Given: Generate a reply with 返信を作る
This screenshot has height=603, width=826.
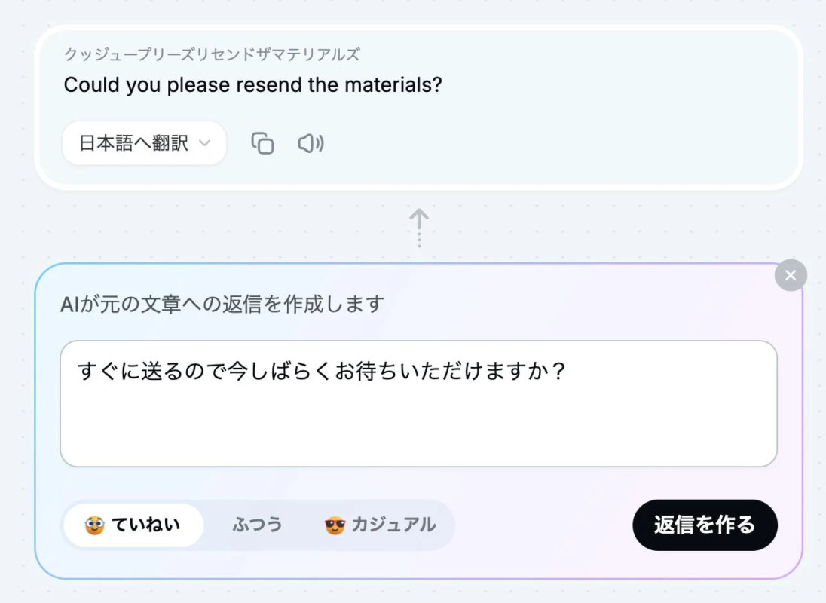Looking at the screenshot, I should pos(705,525).
